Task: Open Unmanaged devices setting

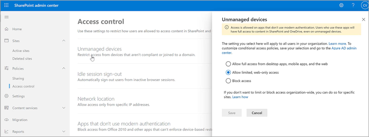Action: click(99, 49)
